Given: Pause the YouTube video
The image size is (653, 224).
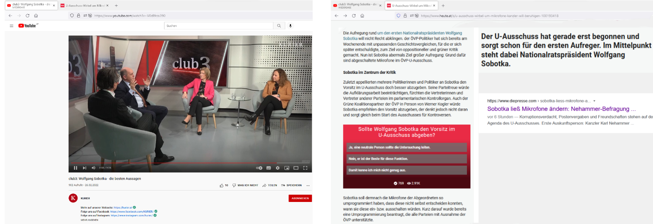Looking at the screenshot, I should (76, 168).
